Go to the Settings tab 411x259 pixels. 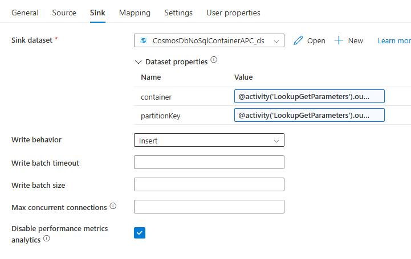pyautogui.click(x=178, y=13)
